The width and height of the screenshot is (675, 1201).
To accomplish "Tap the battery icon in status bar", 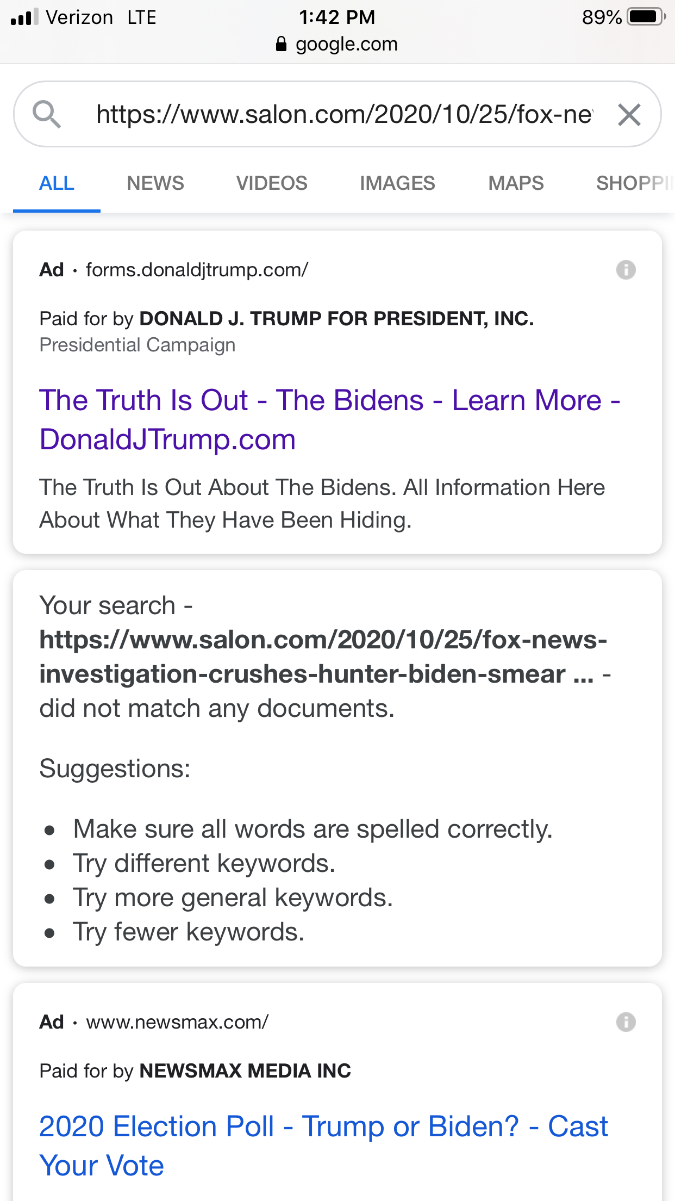I will pyautogui.click(x=646, y=17).
